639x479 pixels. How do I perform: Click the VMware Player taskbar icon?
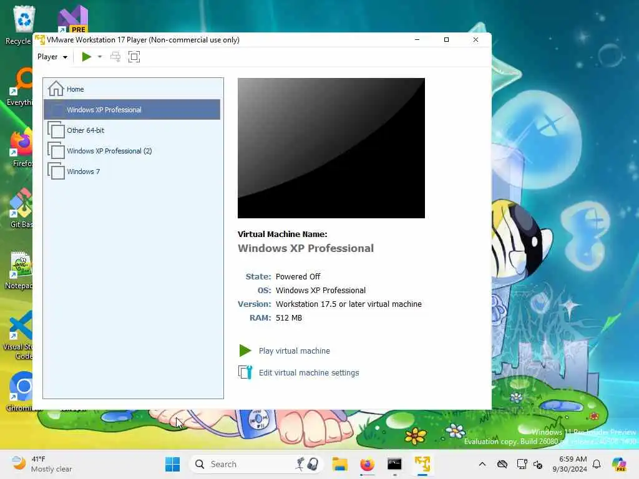click(422, 464)
